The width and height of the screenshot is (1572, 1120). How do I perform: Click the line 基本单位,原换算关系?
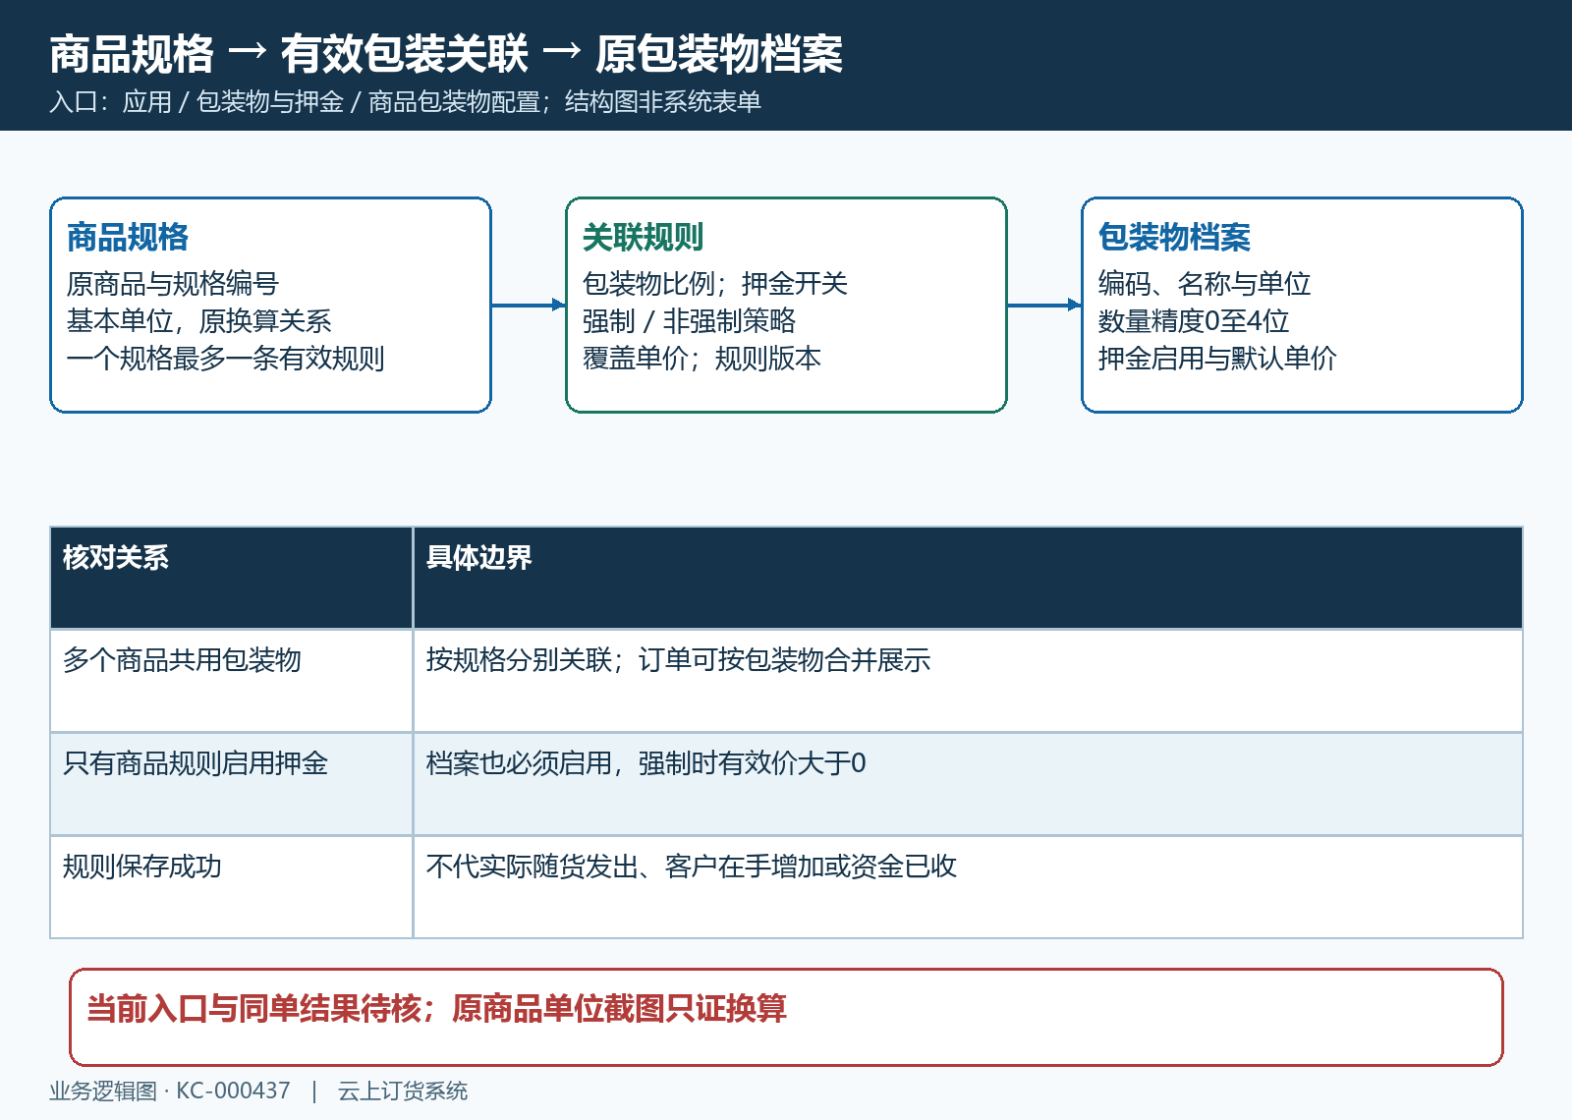click(199, 321)
